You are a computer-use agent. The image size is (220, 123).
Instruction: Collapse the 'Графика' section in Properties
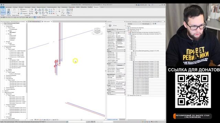click(125, 31)
